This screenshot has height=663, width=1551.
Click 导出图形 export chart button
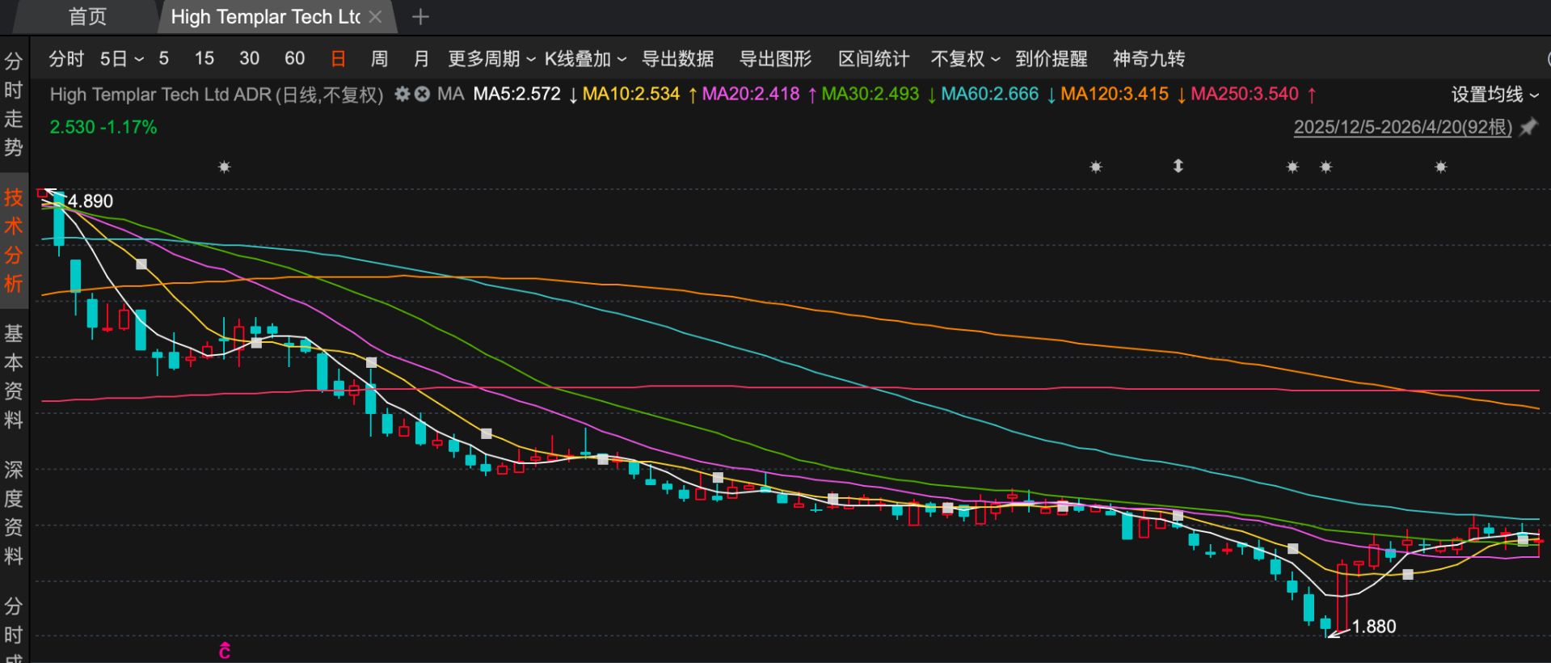[x=776, y=59]
